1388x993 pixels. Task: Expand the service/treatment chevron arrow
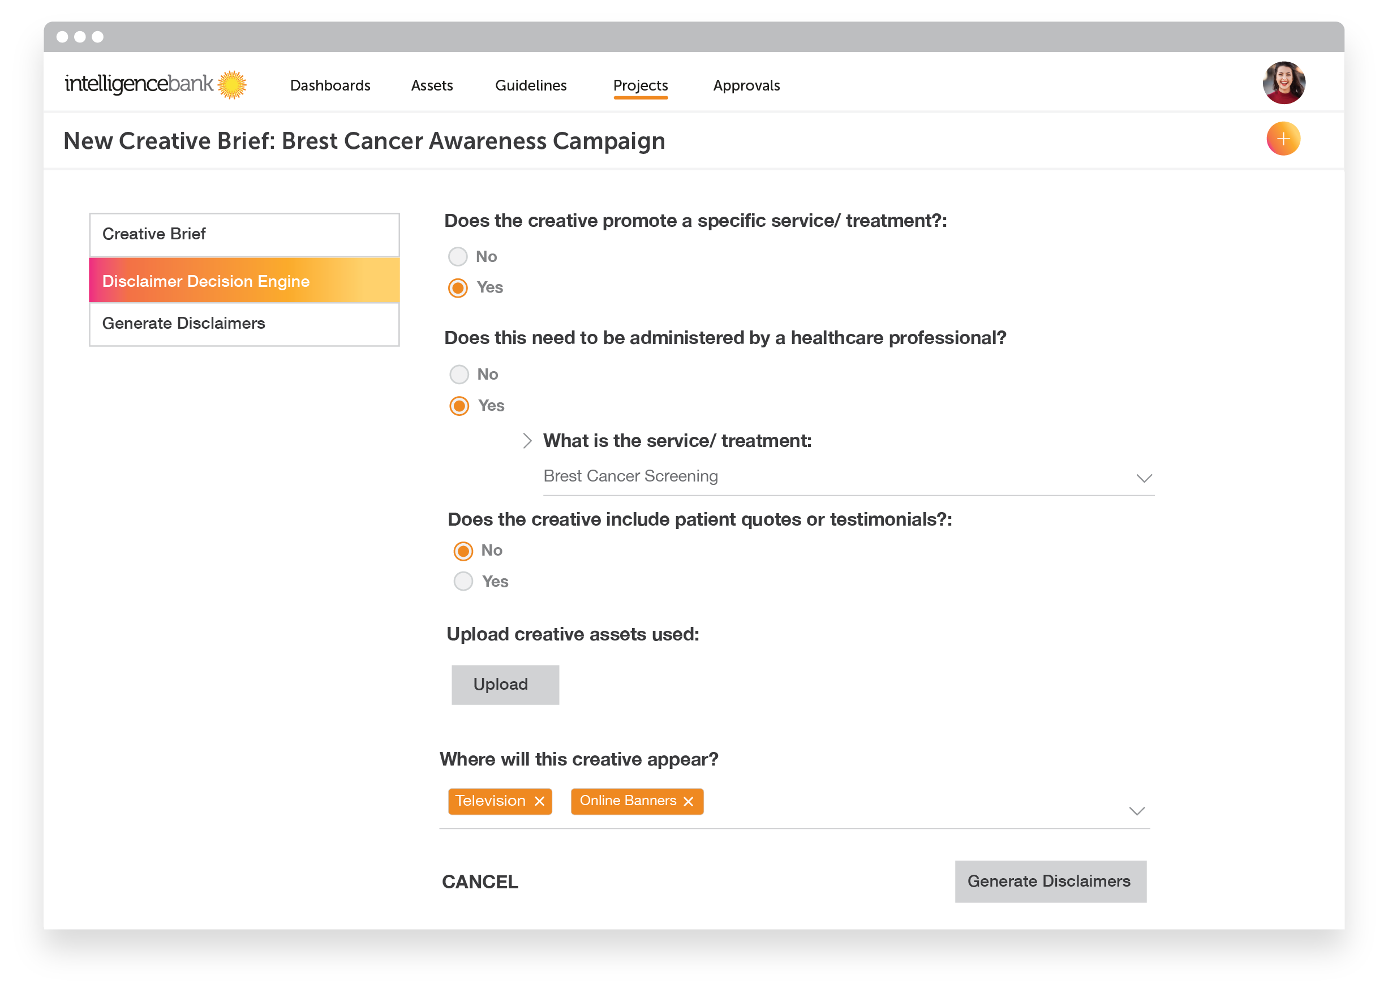click(527, 440)
